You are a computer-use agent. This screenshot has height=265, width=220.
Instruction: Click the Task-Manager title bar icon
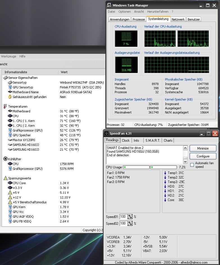109,5
